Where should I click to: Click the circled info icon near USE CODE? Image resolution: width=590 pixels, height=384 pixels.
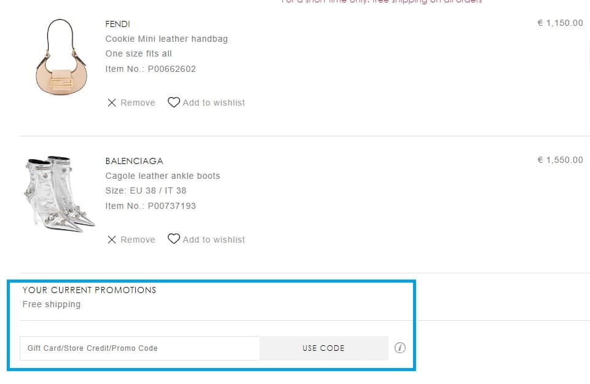(x=400, y=348)
